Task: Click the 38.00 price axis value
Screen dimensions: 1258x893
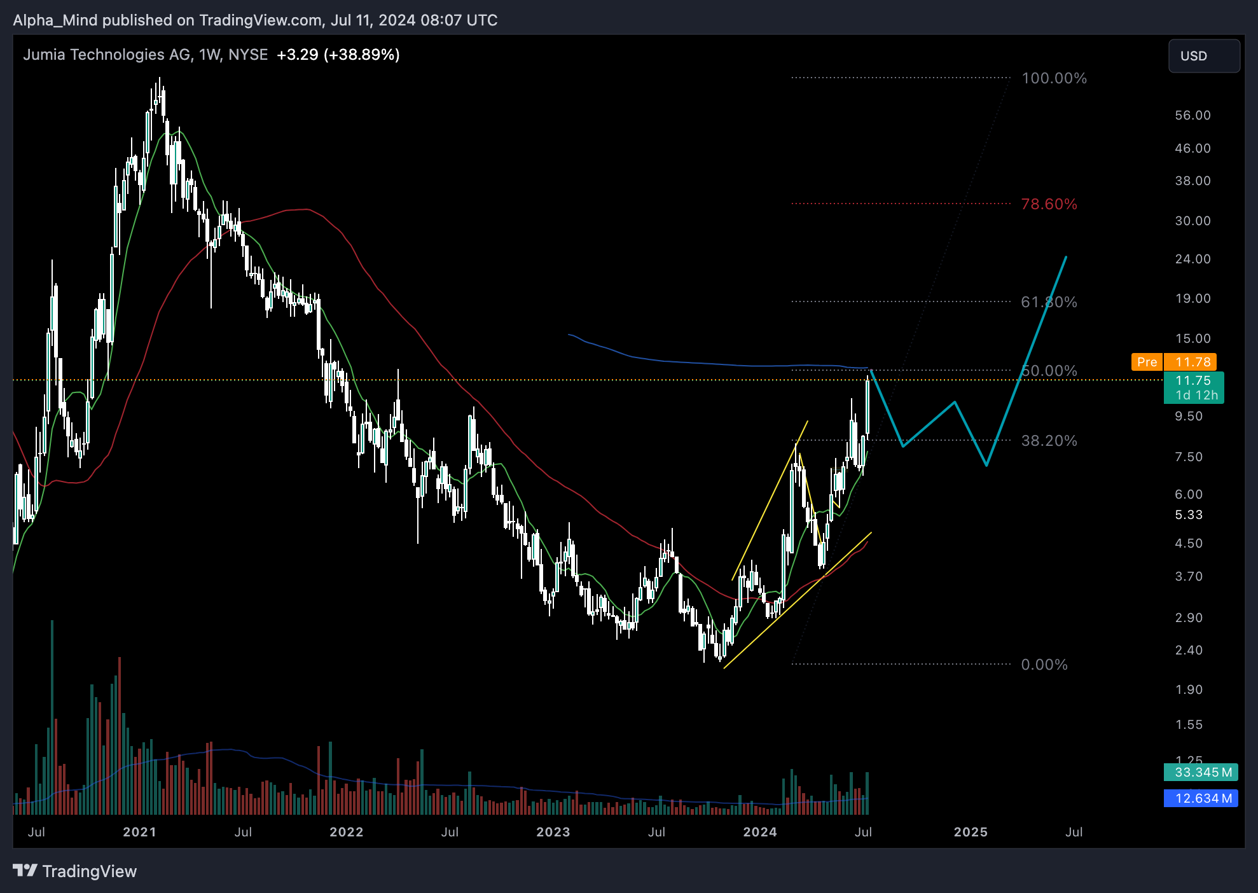Action: 1192,181
